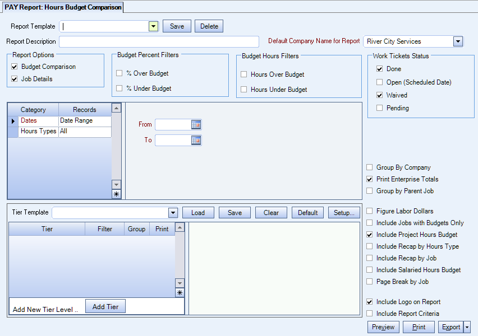
Task: Expand the Report Template dropdown
Action: [x=153, y=26]
